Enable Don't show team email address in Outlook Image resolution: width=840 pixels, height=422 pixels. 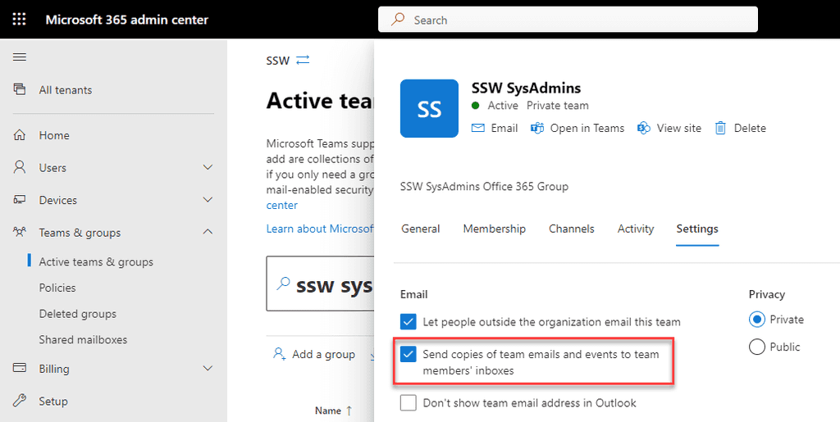coord(408,402)
